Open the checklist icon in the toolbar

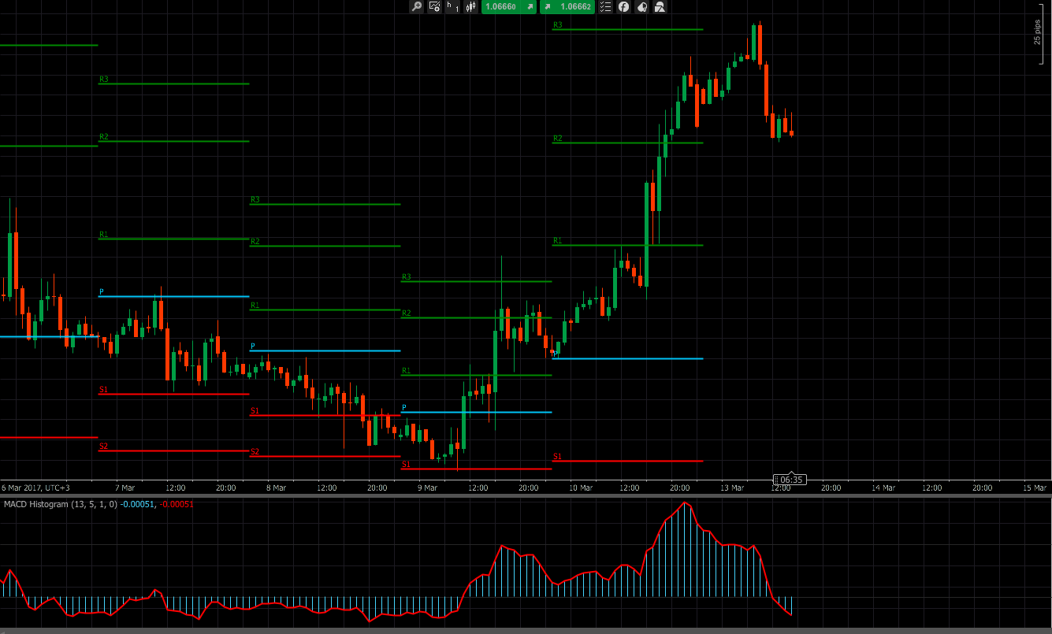point(605,7)
